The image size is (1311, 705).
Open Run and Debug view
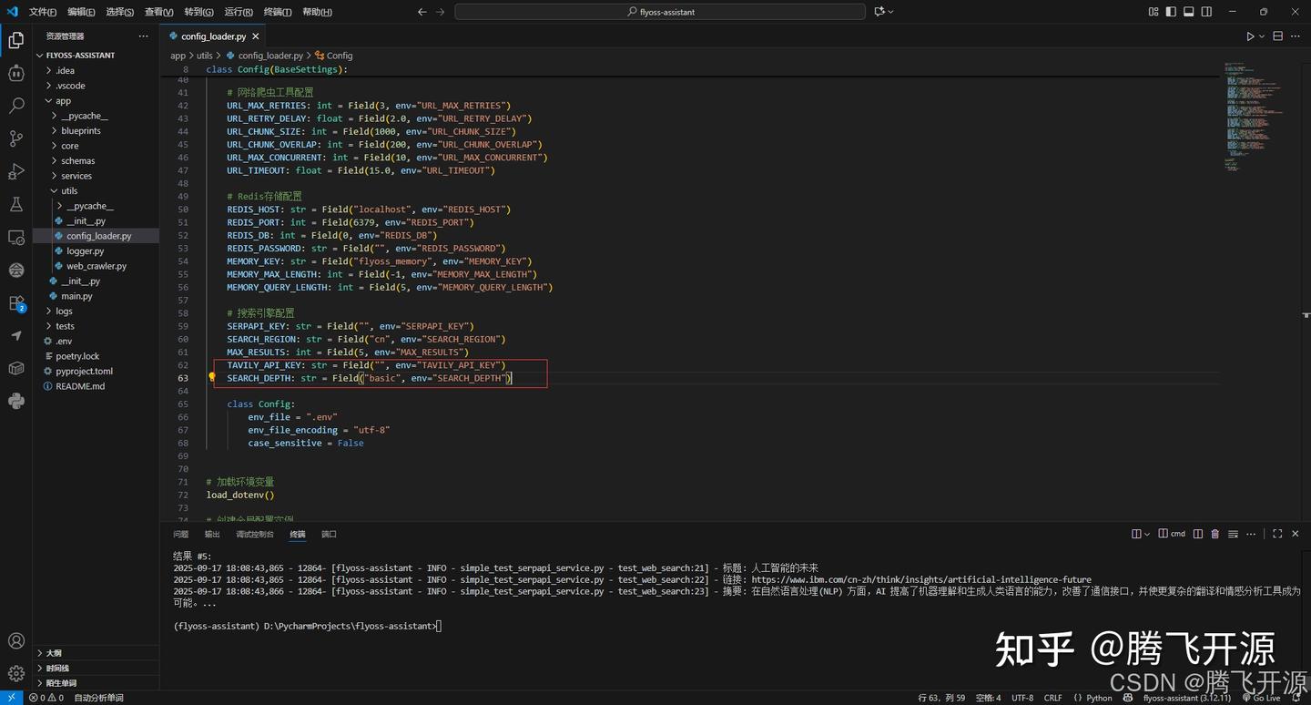pos(15,171)
